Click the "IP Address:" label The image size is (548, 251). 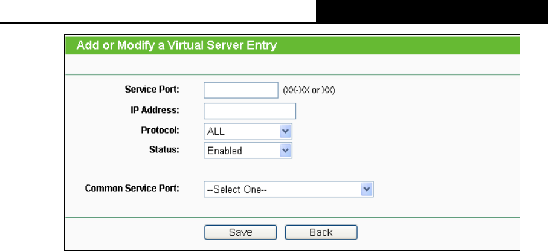(155, 110)
